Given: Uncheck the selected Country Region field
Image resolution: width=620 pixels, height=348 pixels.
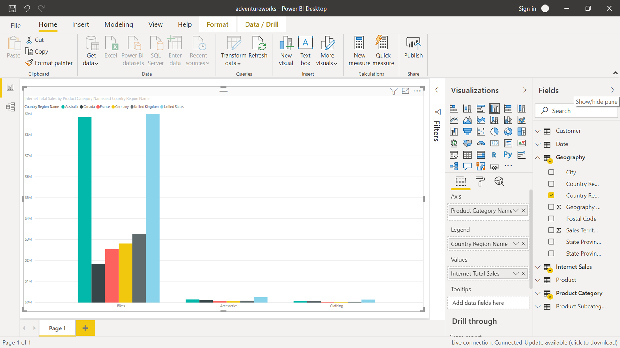Looking at the screenshot, I should pyautogui.click(x=551, y=195).
